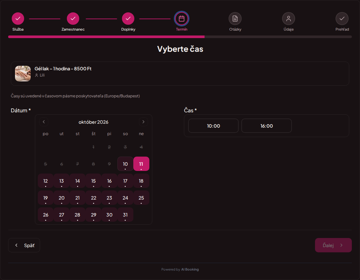Click the Späť back button
The height and width of the screenshot is (280, 360).
click(24, 245)
